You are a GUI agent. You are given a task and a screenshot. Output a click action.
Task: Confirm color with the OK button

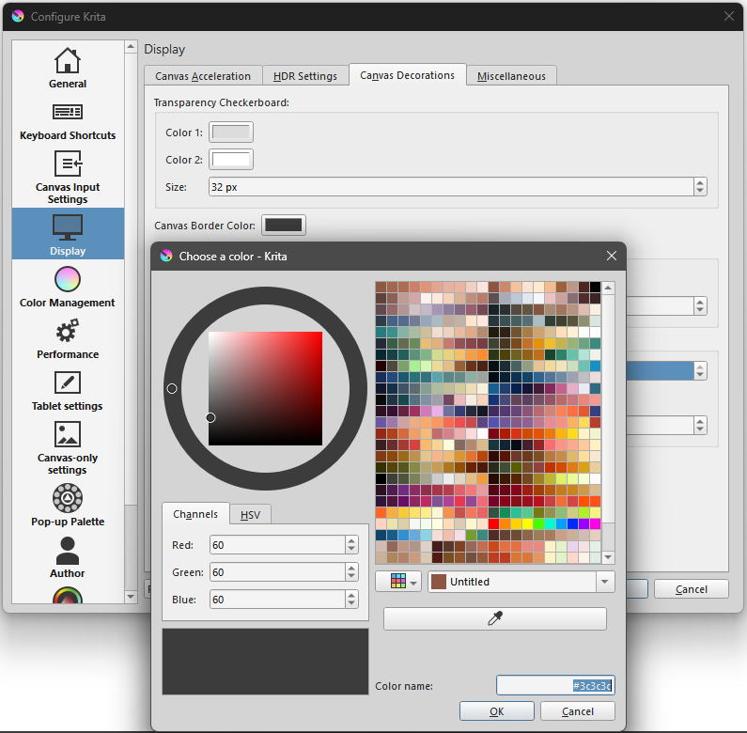click(x=497, y=711)
